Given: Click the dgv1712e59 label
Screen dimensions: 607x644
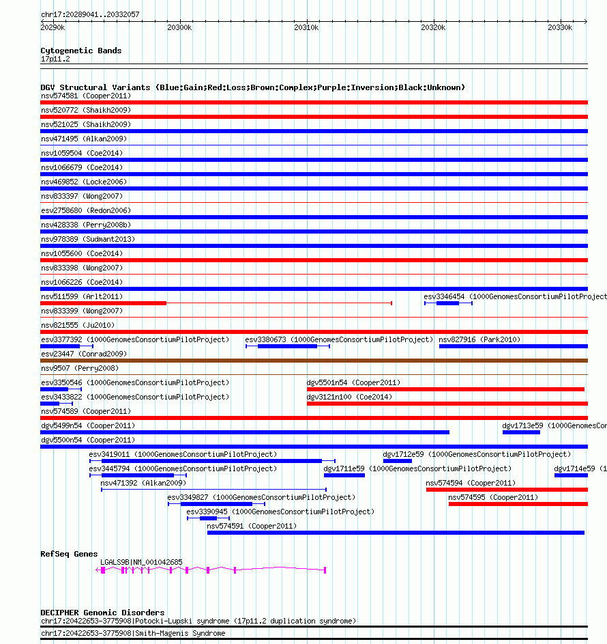Looking at the screenshot, I should click(x=477, y=454).
